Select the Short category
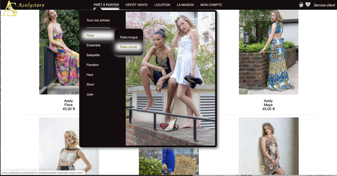Image resolution: width=337 pixels, height=176 pixels. [x=90, y=84]
